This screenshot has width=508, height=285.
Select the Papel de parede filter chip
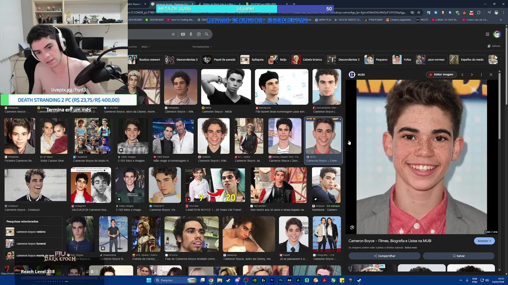(x=219, y=59)
